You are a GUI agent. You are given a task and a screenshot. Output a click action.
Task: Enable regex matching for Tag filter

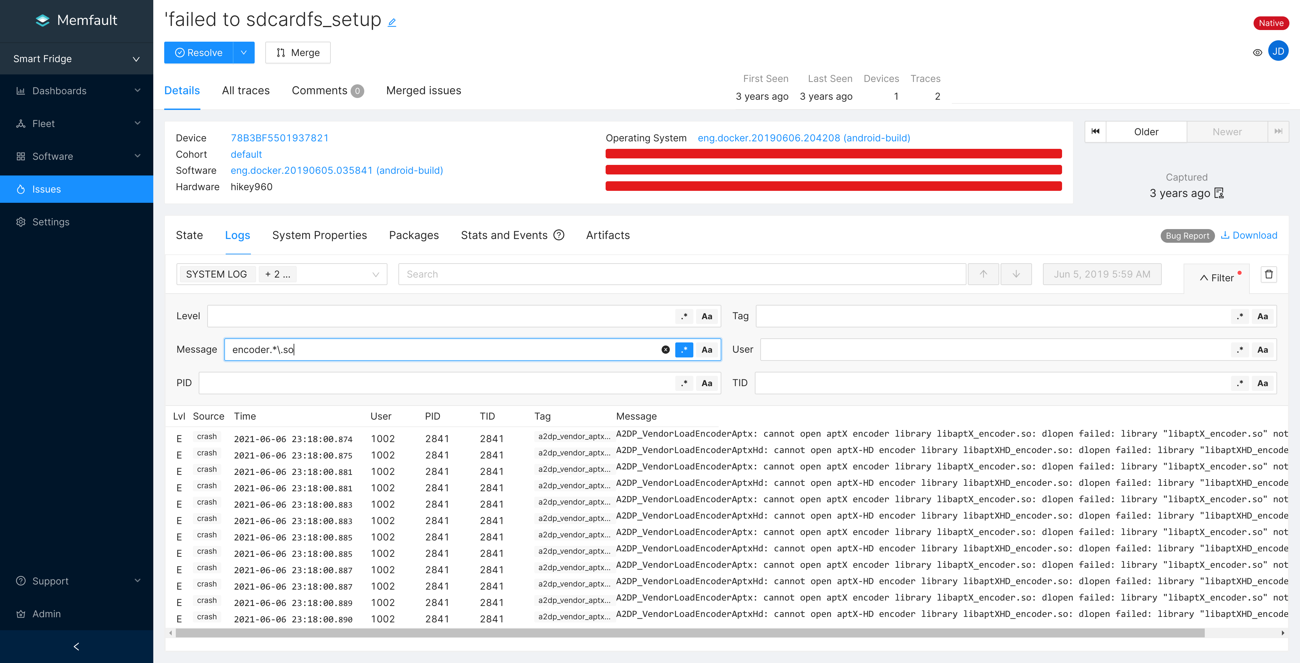coord(1240,316)
